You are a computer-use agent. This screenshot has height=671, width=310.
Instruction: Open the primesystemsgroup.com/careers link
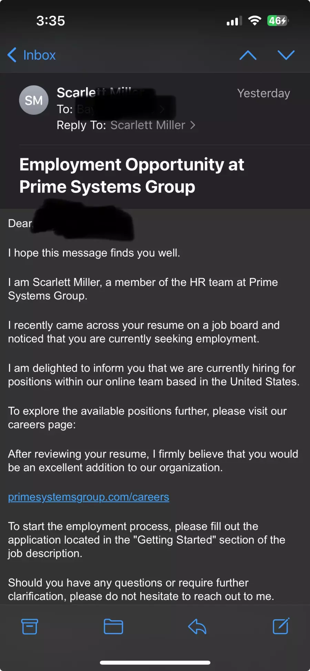[89, 497]
